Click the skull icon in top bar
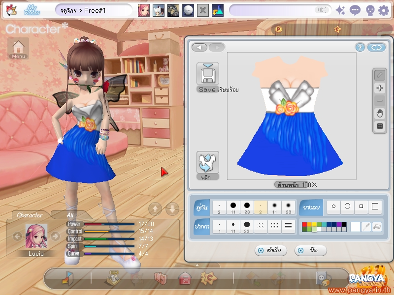 tap(370, 11)
